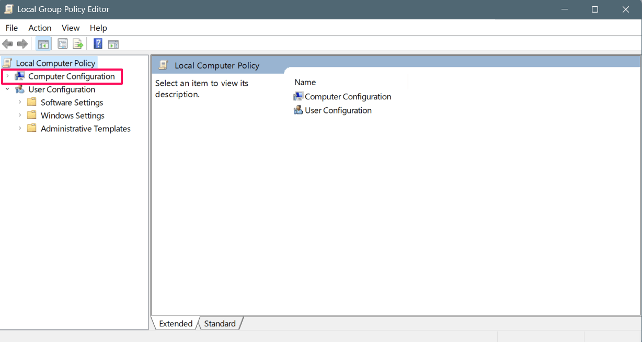Viewport: 642px width, 342px height.
Task: Toggle the Show/Hide Action Pane icon
Action: 113,44
